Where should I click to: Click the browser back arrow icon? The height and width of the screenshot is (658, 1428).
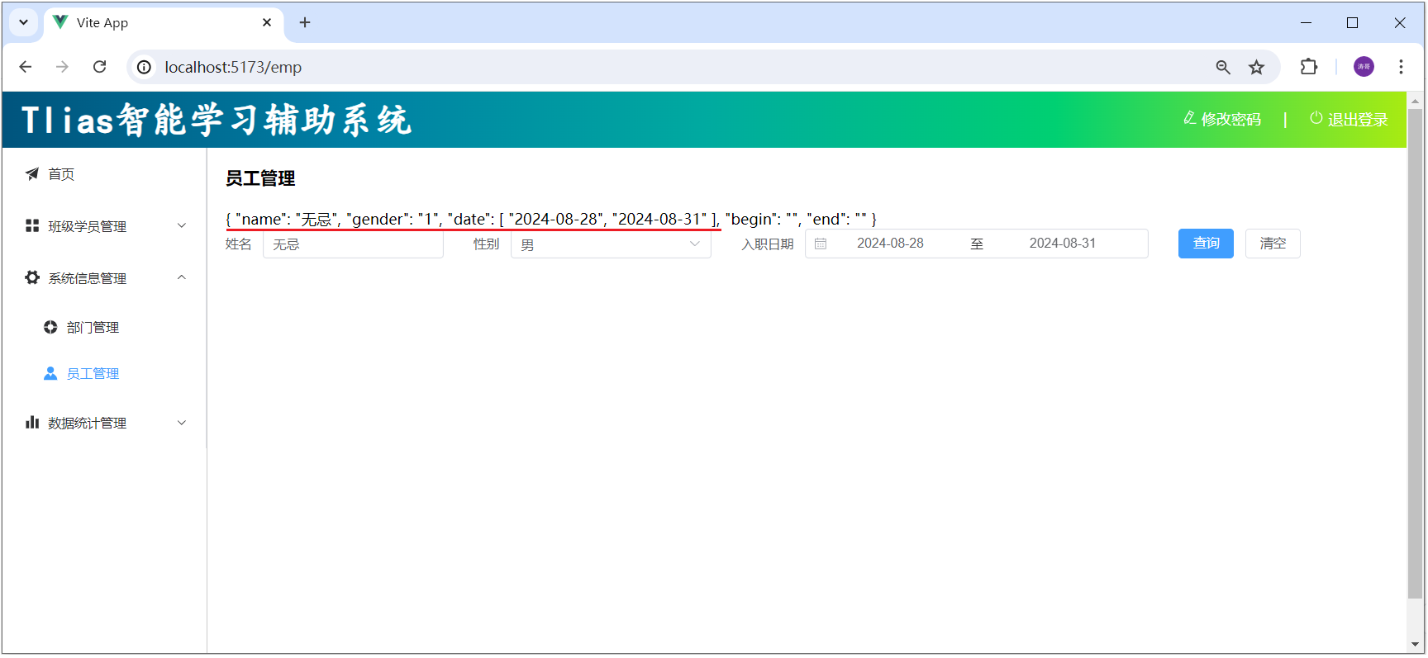(x=26, y=67)
